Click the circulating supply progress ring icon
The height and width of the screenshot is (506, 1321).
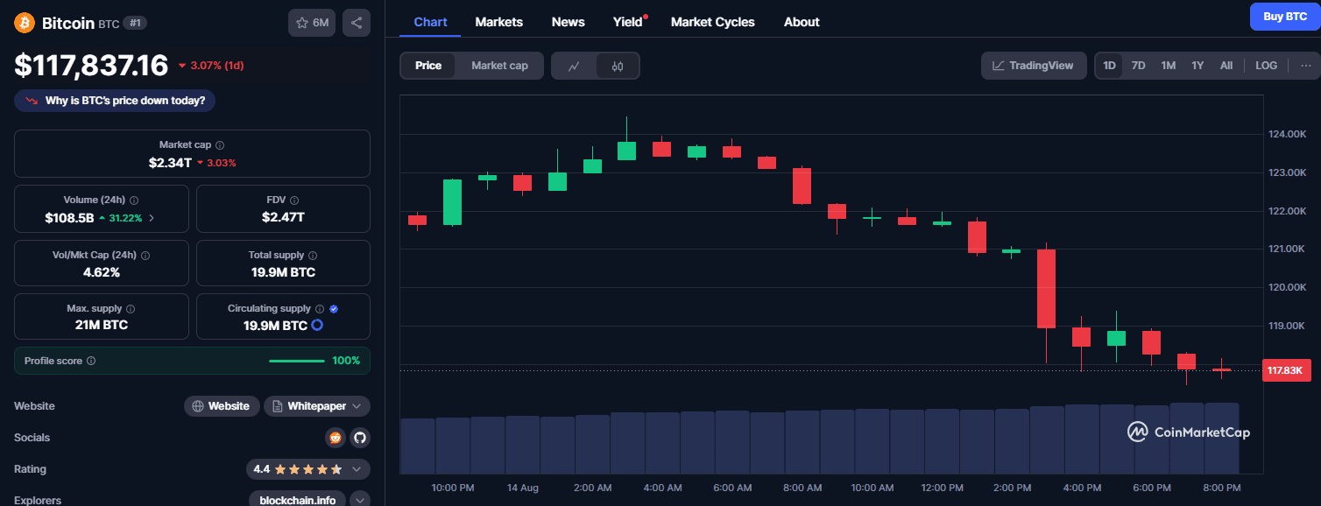click(317, 326)
